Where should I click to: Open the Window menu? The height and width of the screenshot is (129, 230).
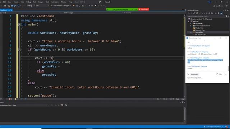(x=64, y=2)
